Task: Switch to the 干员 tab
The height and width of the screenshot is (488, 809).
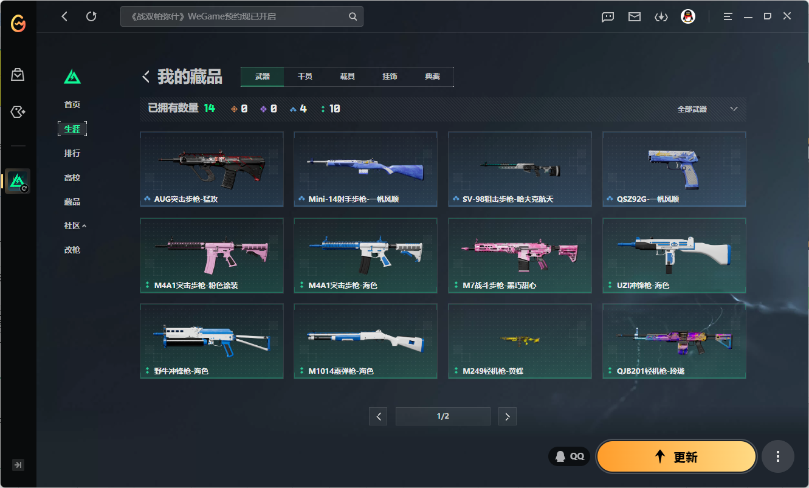Action: coord(305,77)
